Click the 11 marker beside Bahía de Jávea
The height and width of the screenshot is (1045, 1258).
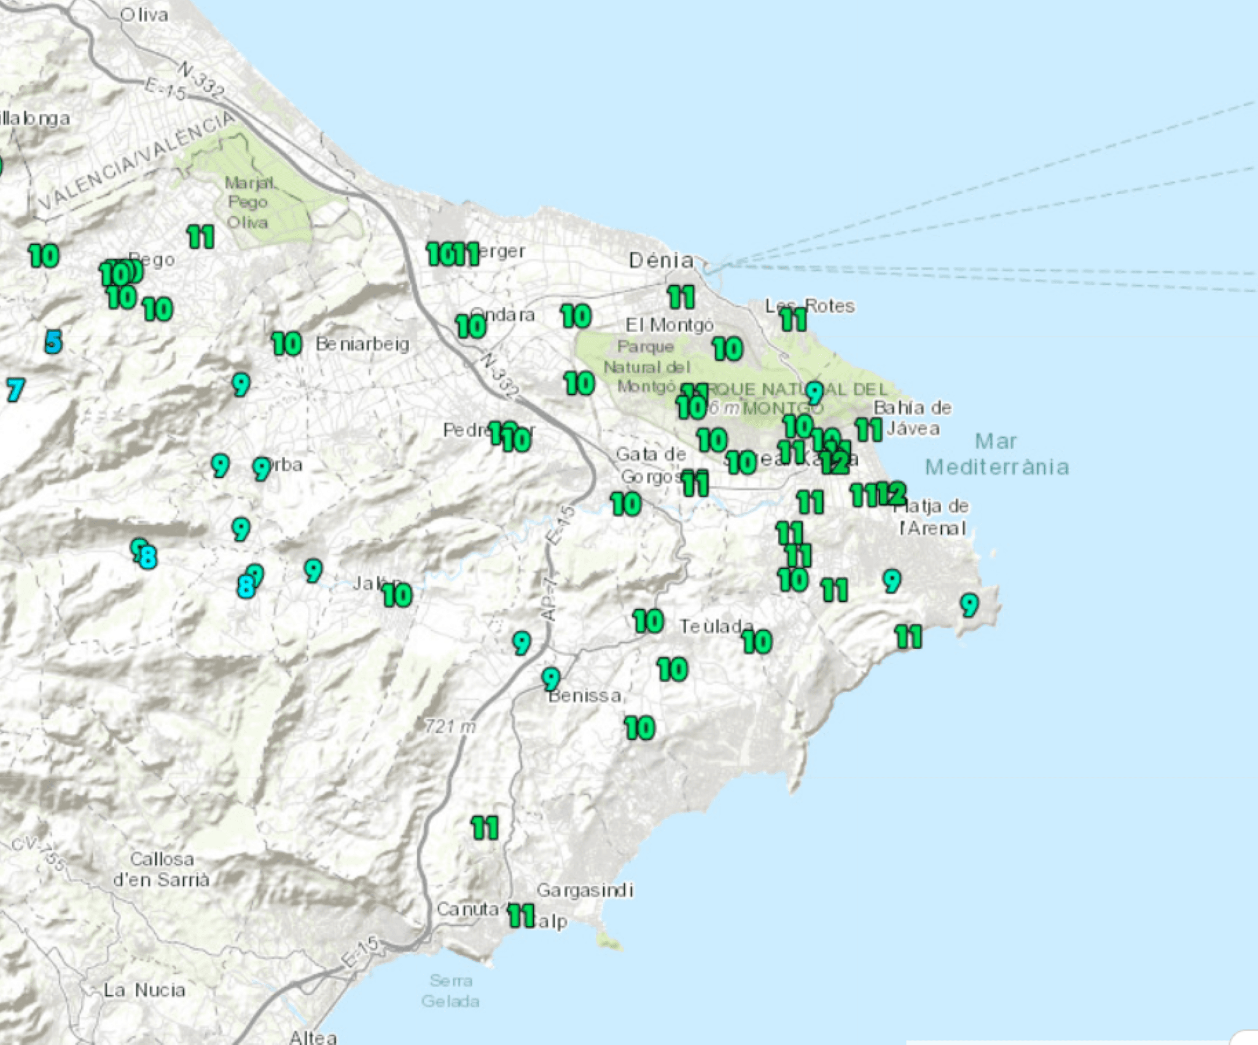(x=869, y=430)
